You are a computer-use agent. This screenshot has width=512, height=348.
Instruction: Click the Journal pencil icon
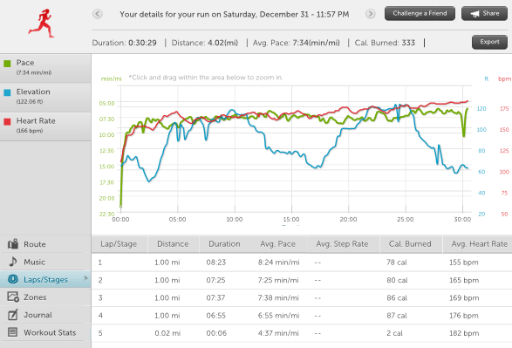[x=13, y=314]
